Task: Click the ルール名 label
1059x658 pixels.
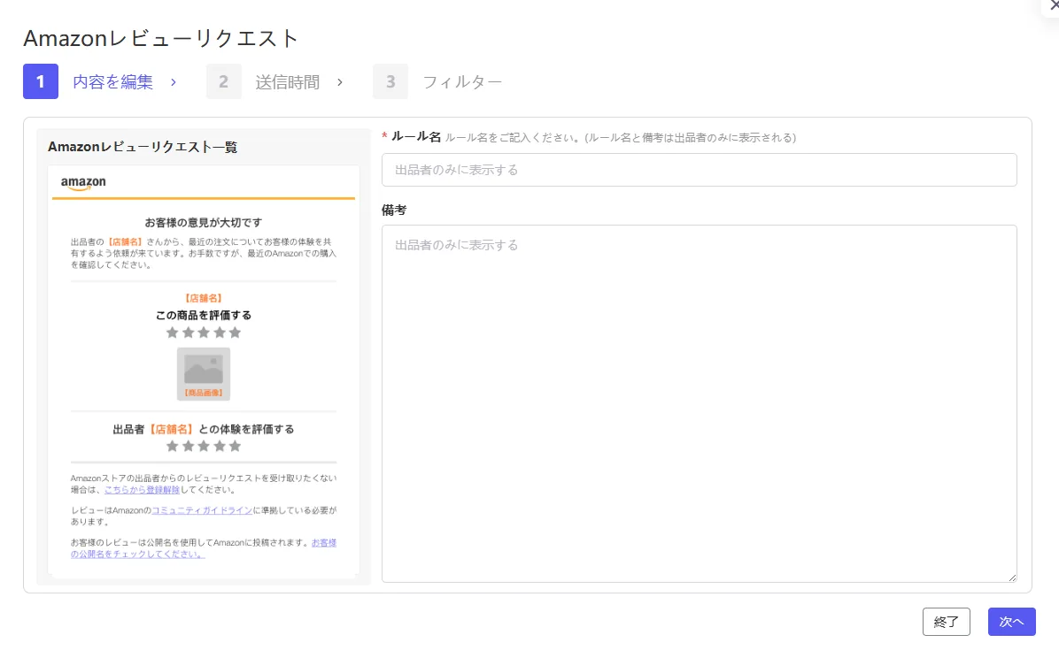Action: tap(416, 137)
